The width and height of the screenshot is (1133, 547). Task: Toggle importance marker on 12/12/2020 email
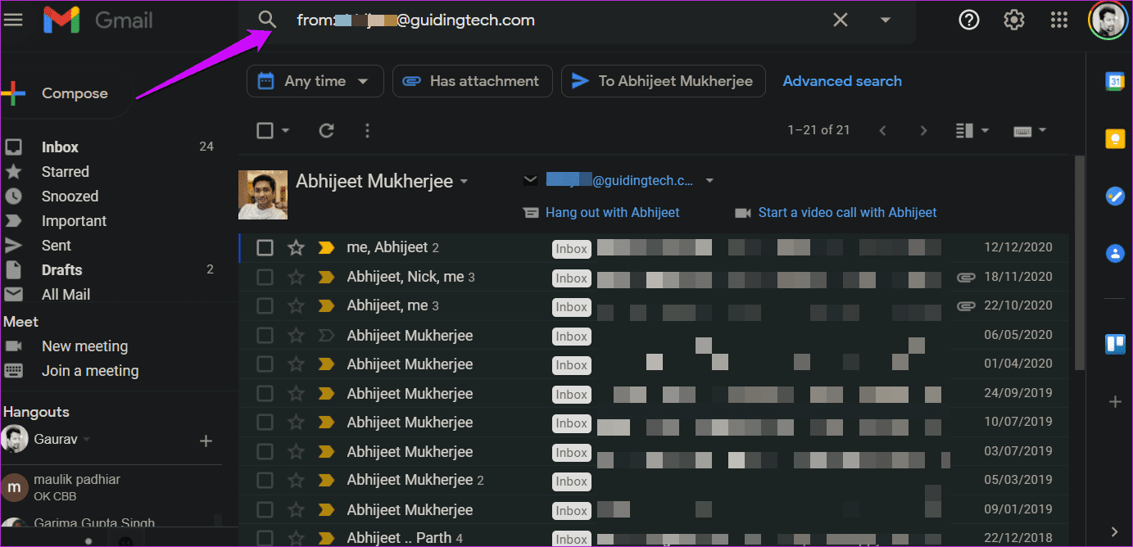[x=326, y=247]
